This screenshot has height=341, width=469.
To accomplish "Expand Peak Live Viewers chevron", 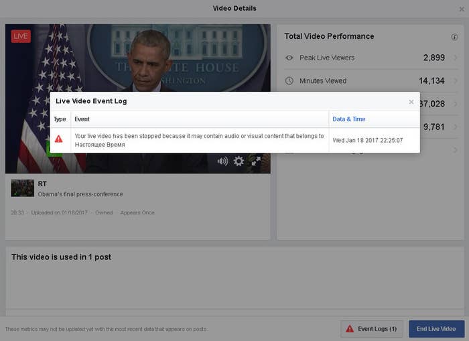I will pos(455,58).
